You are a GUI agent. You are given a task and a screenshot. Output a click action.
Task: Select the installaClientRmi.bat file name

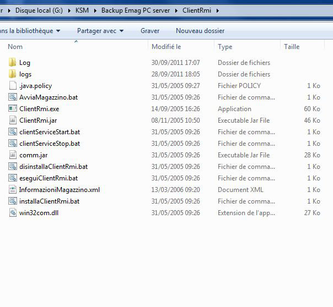49,201
